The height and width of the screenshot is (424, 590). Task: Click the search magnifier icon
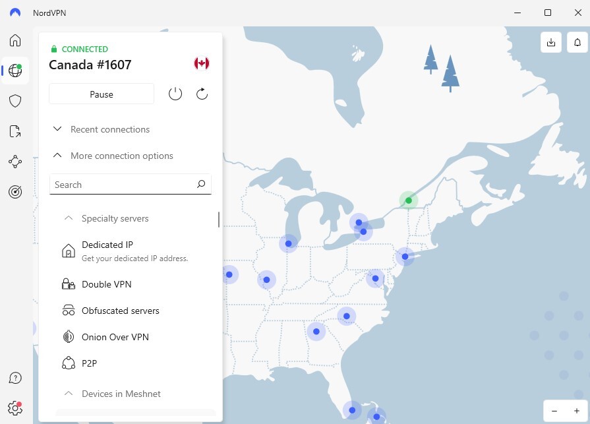pos(201,184)
